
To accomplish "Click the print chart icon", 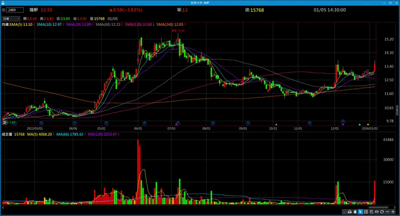I will (x=350, y=212).
